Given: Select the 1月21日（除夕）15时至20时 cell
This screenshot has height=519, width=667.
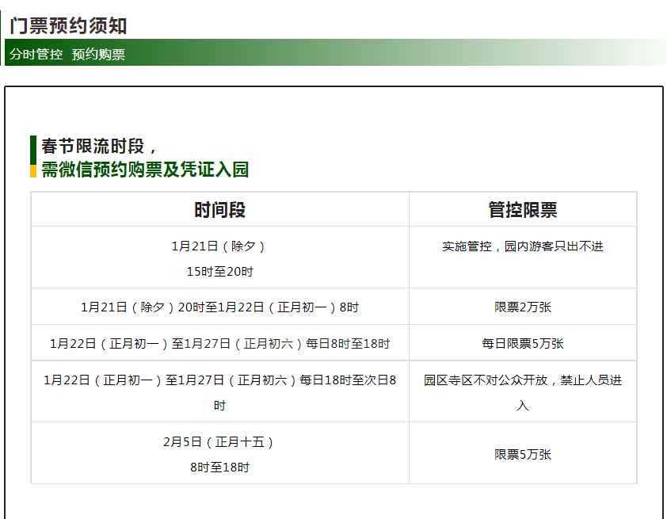Looking at the screenshot, I should pos(218,258).
